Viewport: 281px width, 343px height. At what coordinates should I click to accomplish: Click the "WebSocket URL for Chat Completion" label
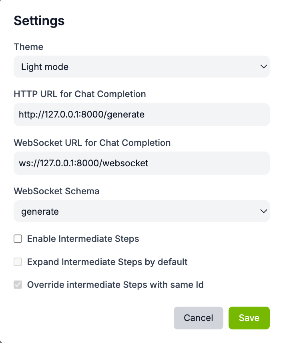point(92,143)
